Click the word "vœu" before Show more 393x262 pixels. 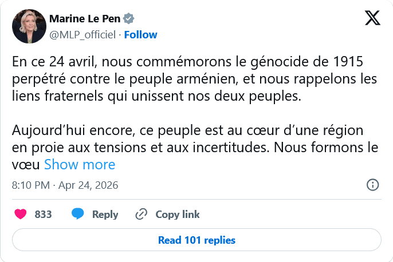26,165
